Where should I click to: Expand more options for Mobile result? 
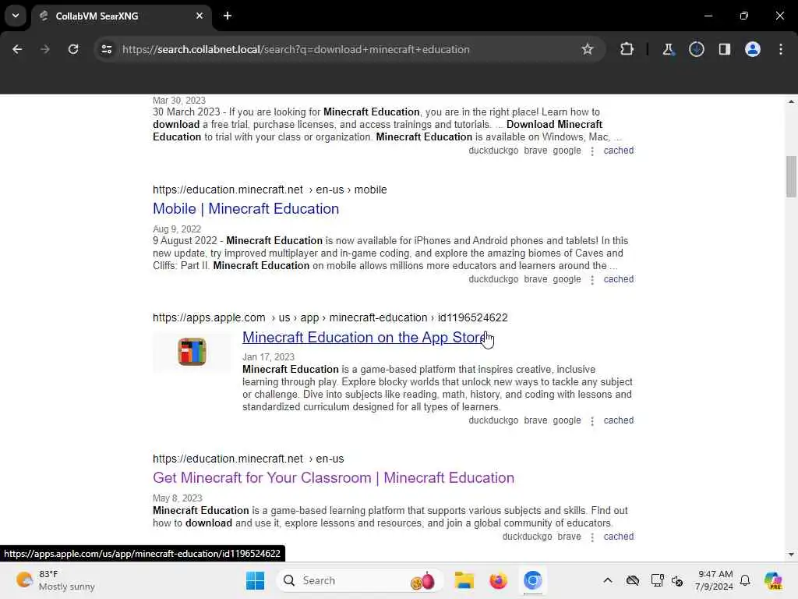tap(592, 280)
